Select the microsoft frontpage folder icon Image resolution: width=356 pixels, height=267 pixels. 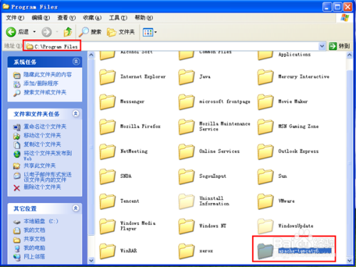187,102
